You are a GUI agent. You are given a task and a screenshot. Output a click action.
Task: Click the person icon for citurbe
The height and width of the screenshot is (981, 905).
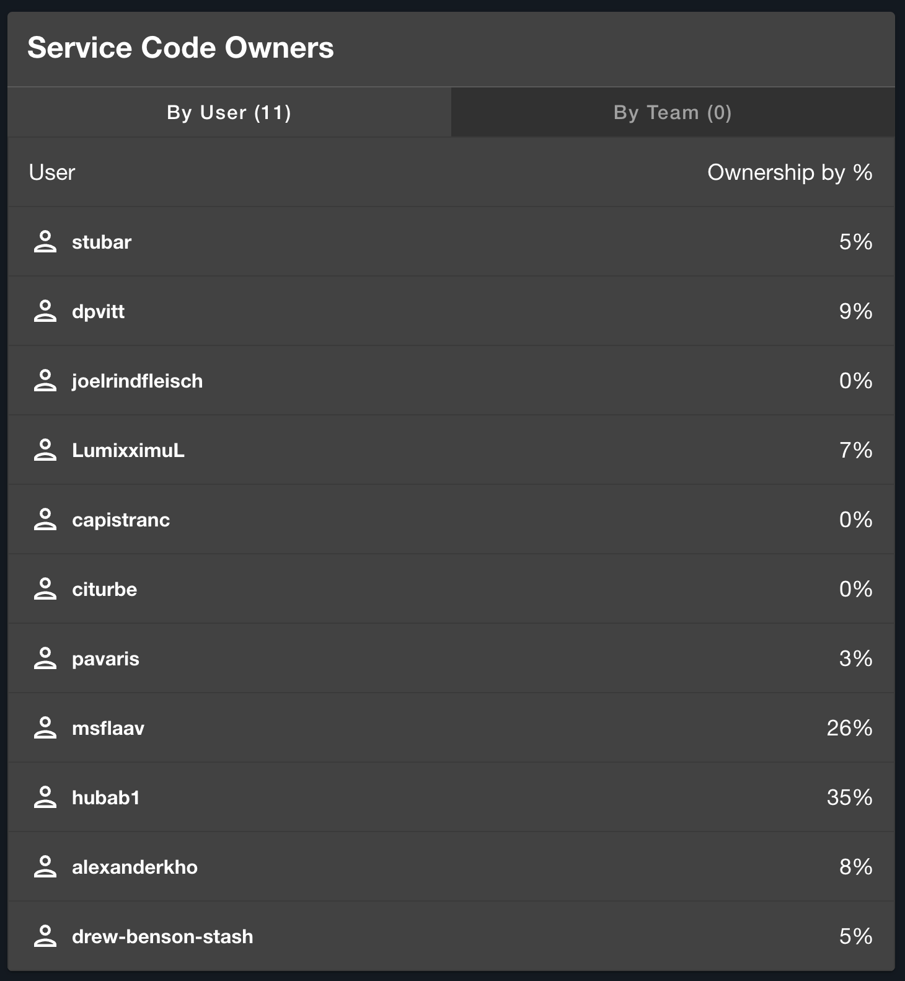coord(45,589)
